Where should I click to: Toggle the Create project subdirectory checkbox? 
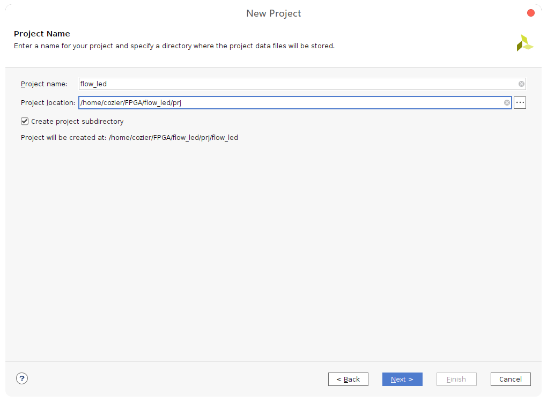(25, 121)
